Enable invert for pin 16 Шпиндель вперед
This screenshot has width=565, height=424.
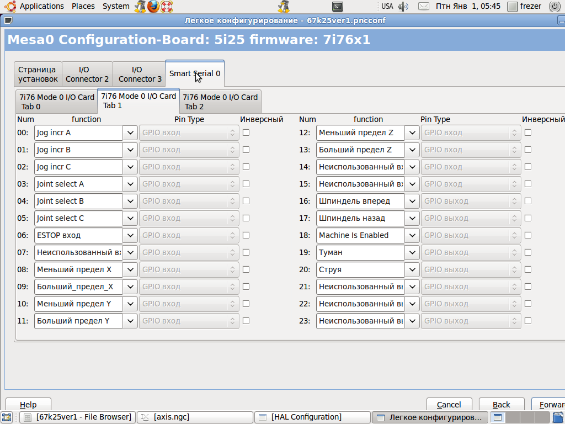pos(528,201)
